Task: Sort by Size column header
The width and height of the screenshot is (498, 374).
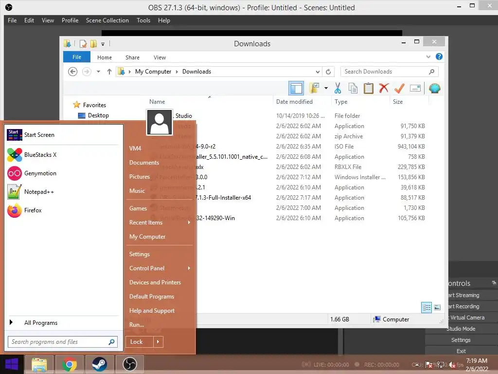Action: (398, 102)
